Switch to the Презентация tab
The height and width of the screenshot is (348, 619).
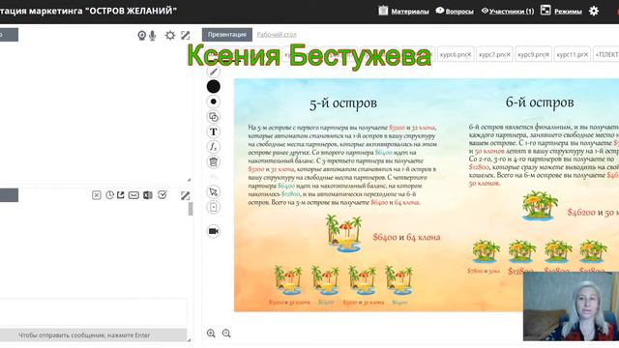227,35
